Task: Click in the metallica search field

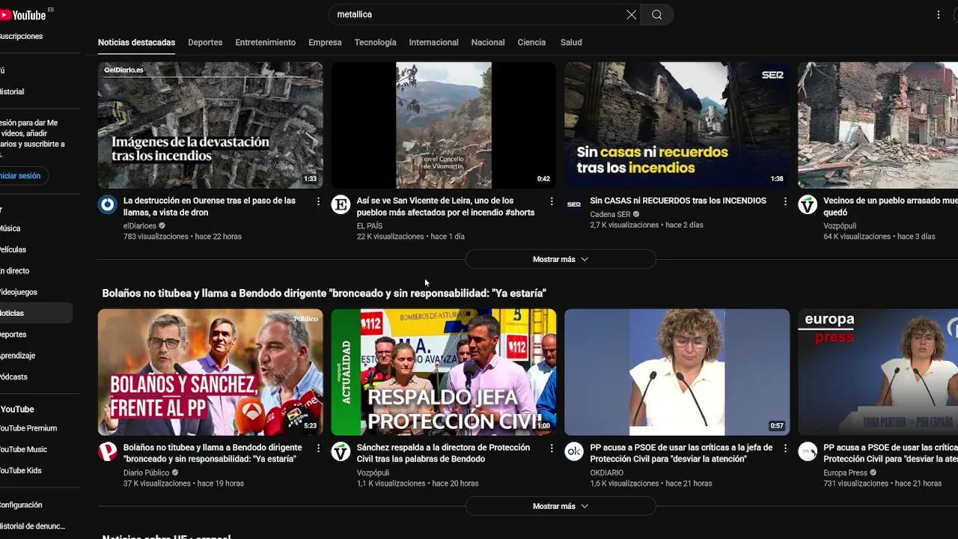Action: 479,15
